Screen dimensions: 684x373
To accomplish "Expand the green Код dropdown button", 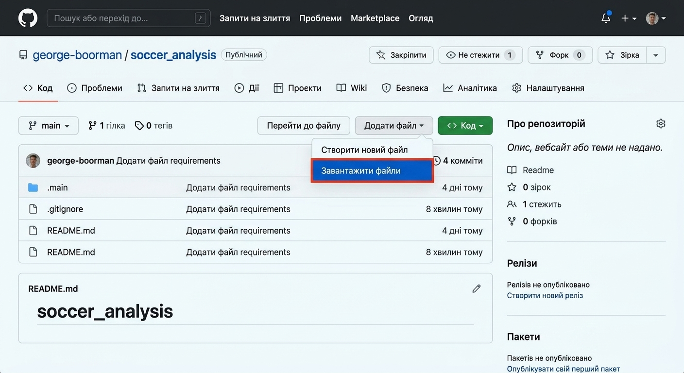I will click(x=465, y=126).
